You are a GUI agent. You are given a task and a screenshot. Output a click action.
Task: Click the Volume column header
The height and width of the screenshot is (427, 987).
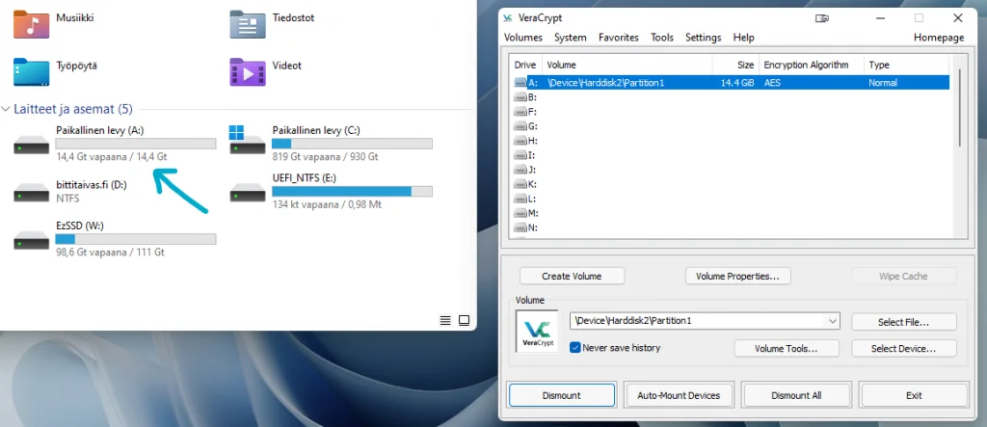tap(627, 65)
